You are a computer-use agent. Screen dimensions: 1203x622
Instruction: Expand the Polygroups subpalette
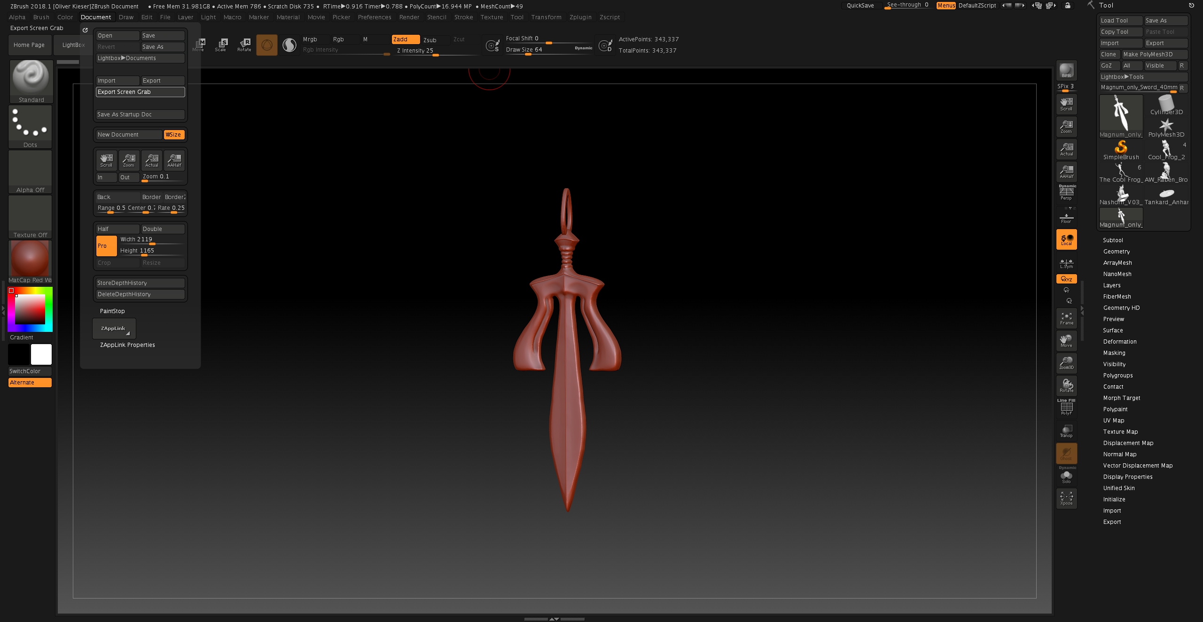tap(1118, 376)
